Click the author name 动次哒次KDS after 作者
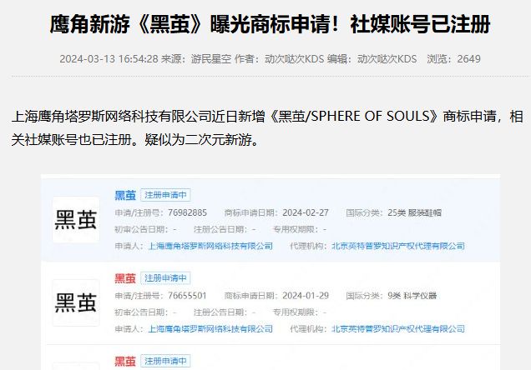The height and width of the screenshot is (370, 531). coord(294,59)
